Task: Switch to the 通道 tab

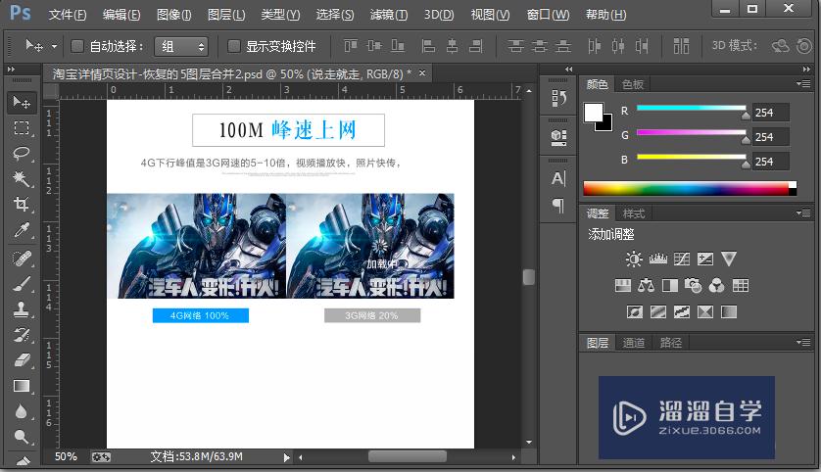Action: pos(634,343)
